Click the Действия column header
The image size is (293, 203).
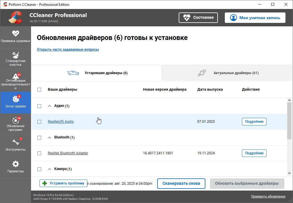(251, 89)
